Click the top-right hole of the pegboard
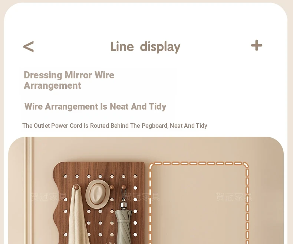Image resolution: width=293 pixels, height=244 pixels. tap(135, 176)
